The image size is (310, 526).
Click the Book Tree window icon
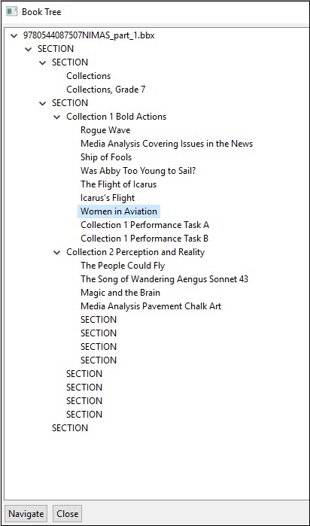coord(12,12)
